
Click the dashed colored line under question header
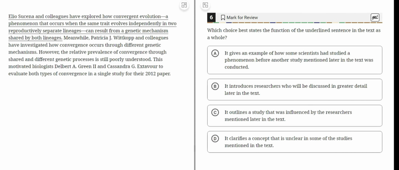(295, 22)
